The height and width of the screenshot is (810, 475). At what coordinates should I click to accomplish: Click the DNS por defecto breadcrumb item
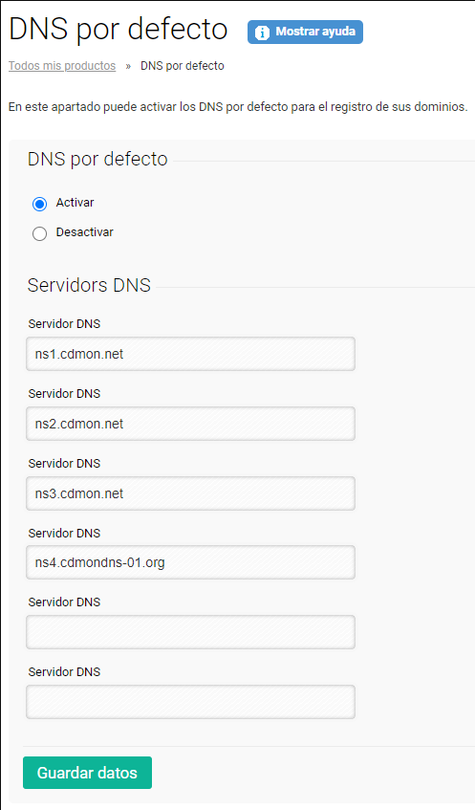tap(183, 66)
